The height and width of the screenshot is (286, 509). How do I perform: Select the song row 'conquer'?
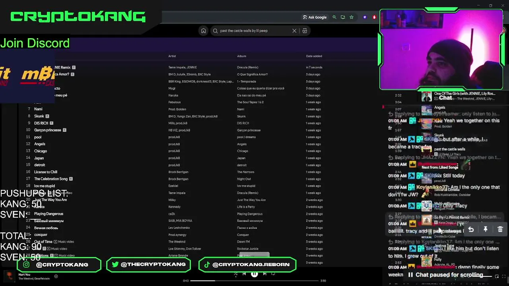pos(41,235)
